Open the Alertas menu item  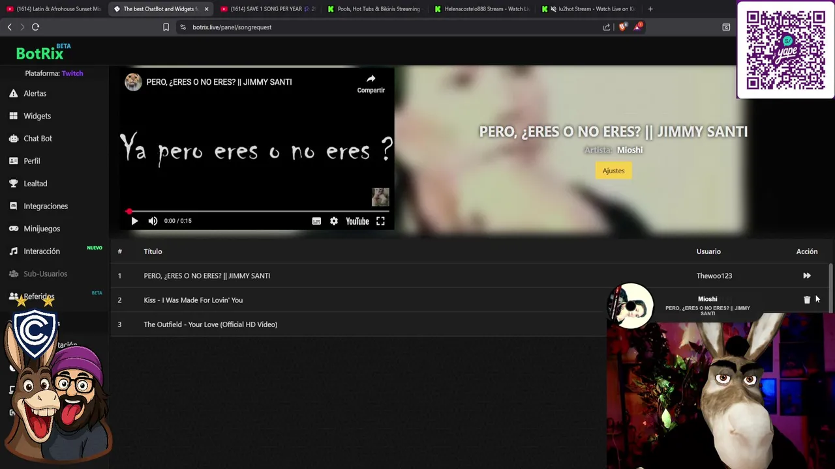click(35, 94)
